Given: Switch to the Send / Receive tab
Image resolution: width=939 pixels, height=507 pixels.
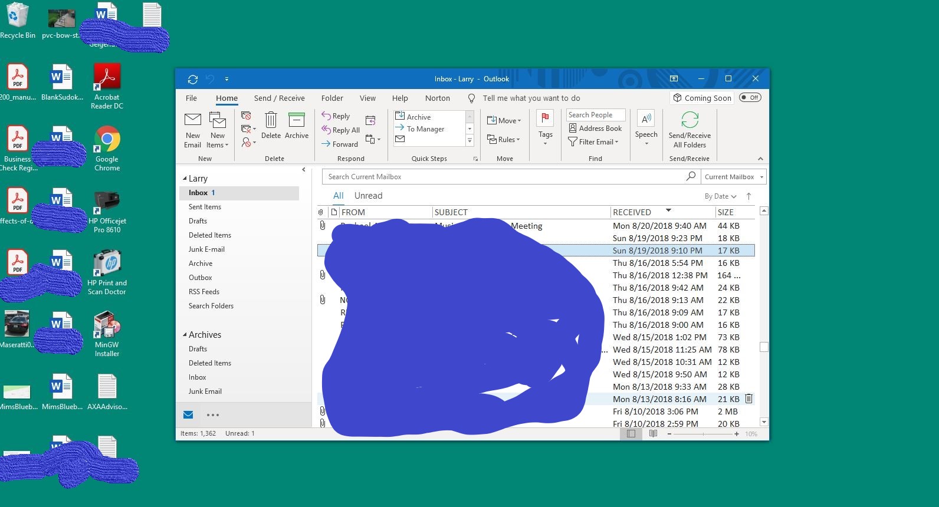Looking at the screenshot, I should coord(280,98).
